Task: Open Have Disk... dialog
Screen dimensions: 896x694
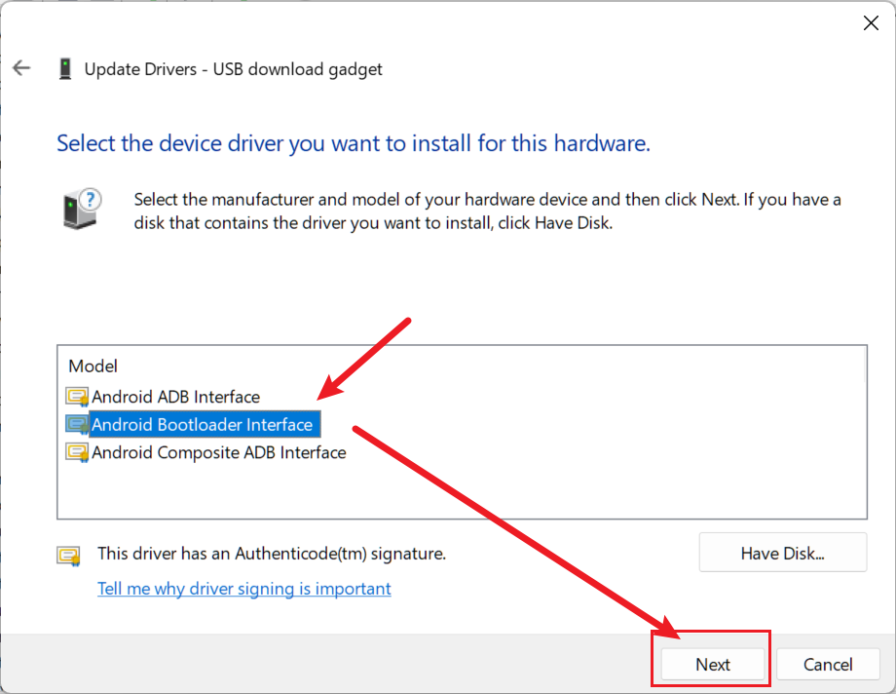Action: coord(783,553)
